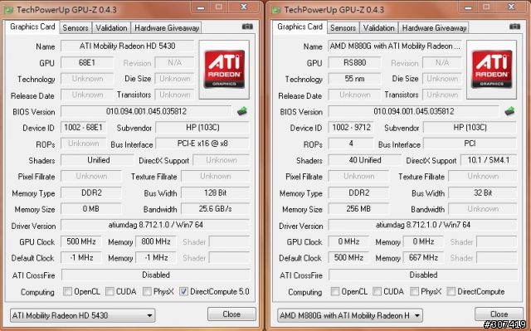The width and height of the screenshot is (531, 331).
Task: Click Close button in left GPU-Z window
Action: [x=231, y=314]
